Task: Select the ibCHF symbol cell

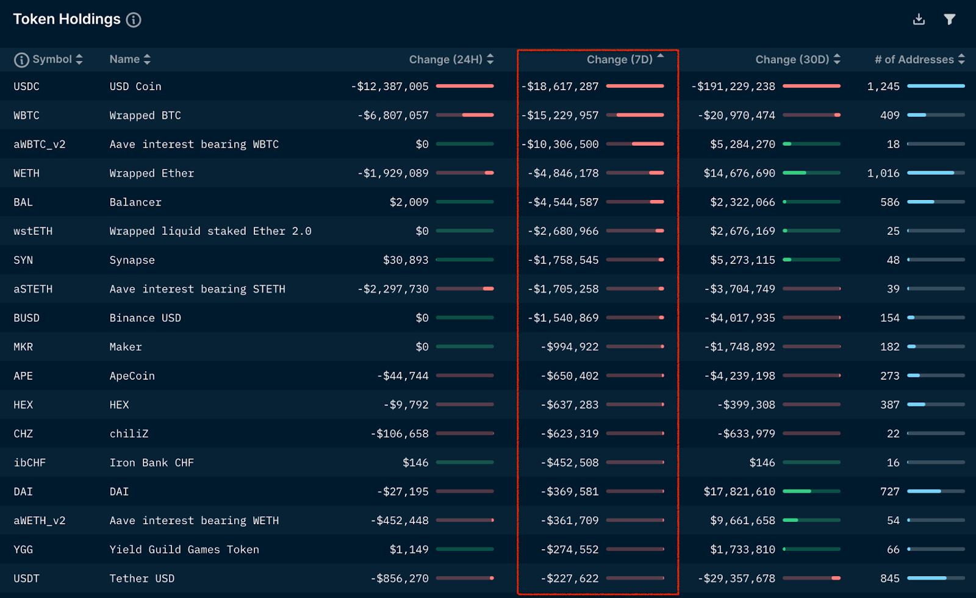Action: click(x=30, y=463)
